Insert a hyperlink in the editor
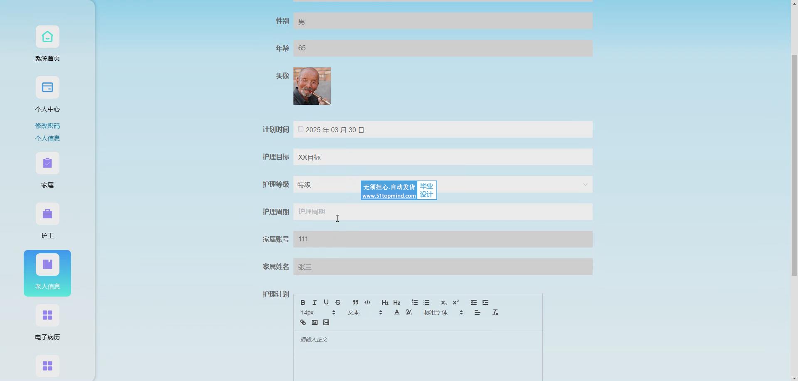 tap(303, 322)
